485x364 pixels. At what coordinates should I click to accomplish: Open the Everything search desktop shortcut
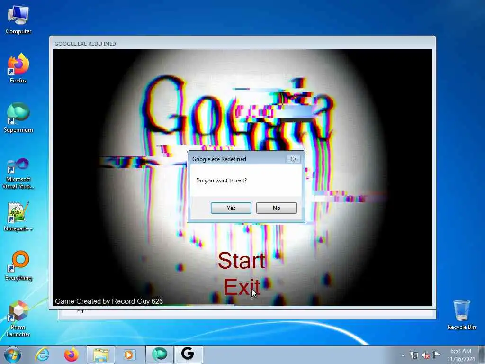pos(18,265)
